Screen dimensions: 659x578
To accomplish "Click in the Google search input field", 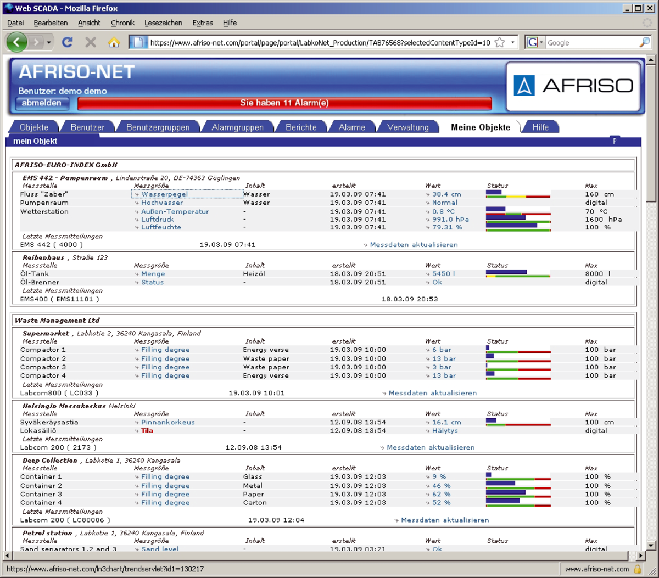I will pos(590,42).
